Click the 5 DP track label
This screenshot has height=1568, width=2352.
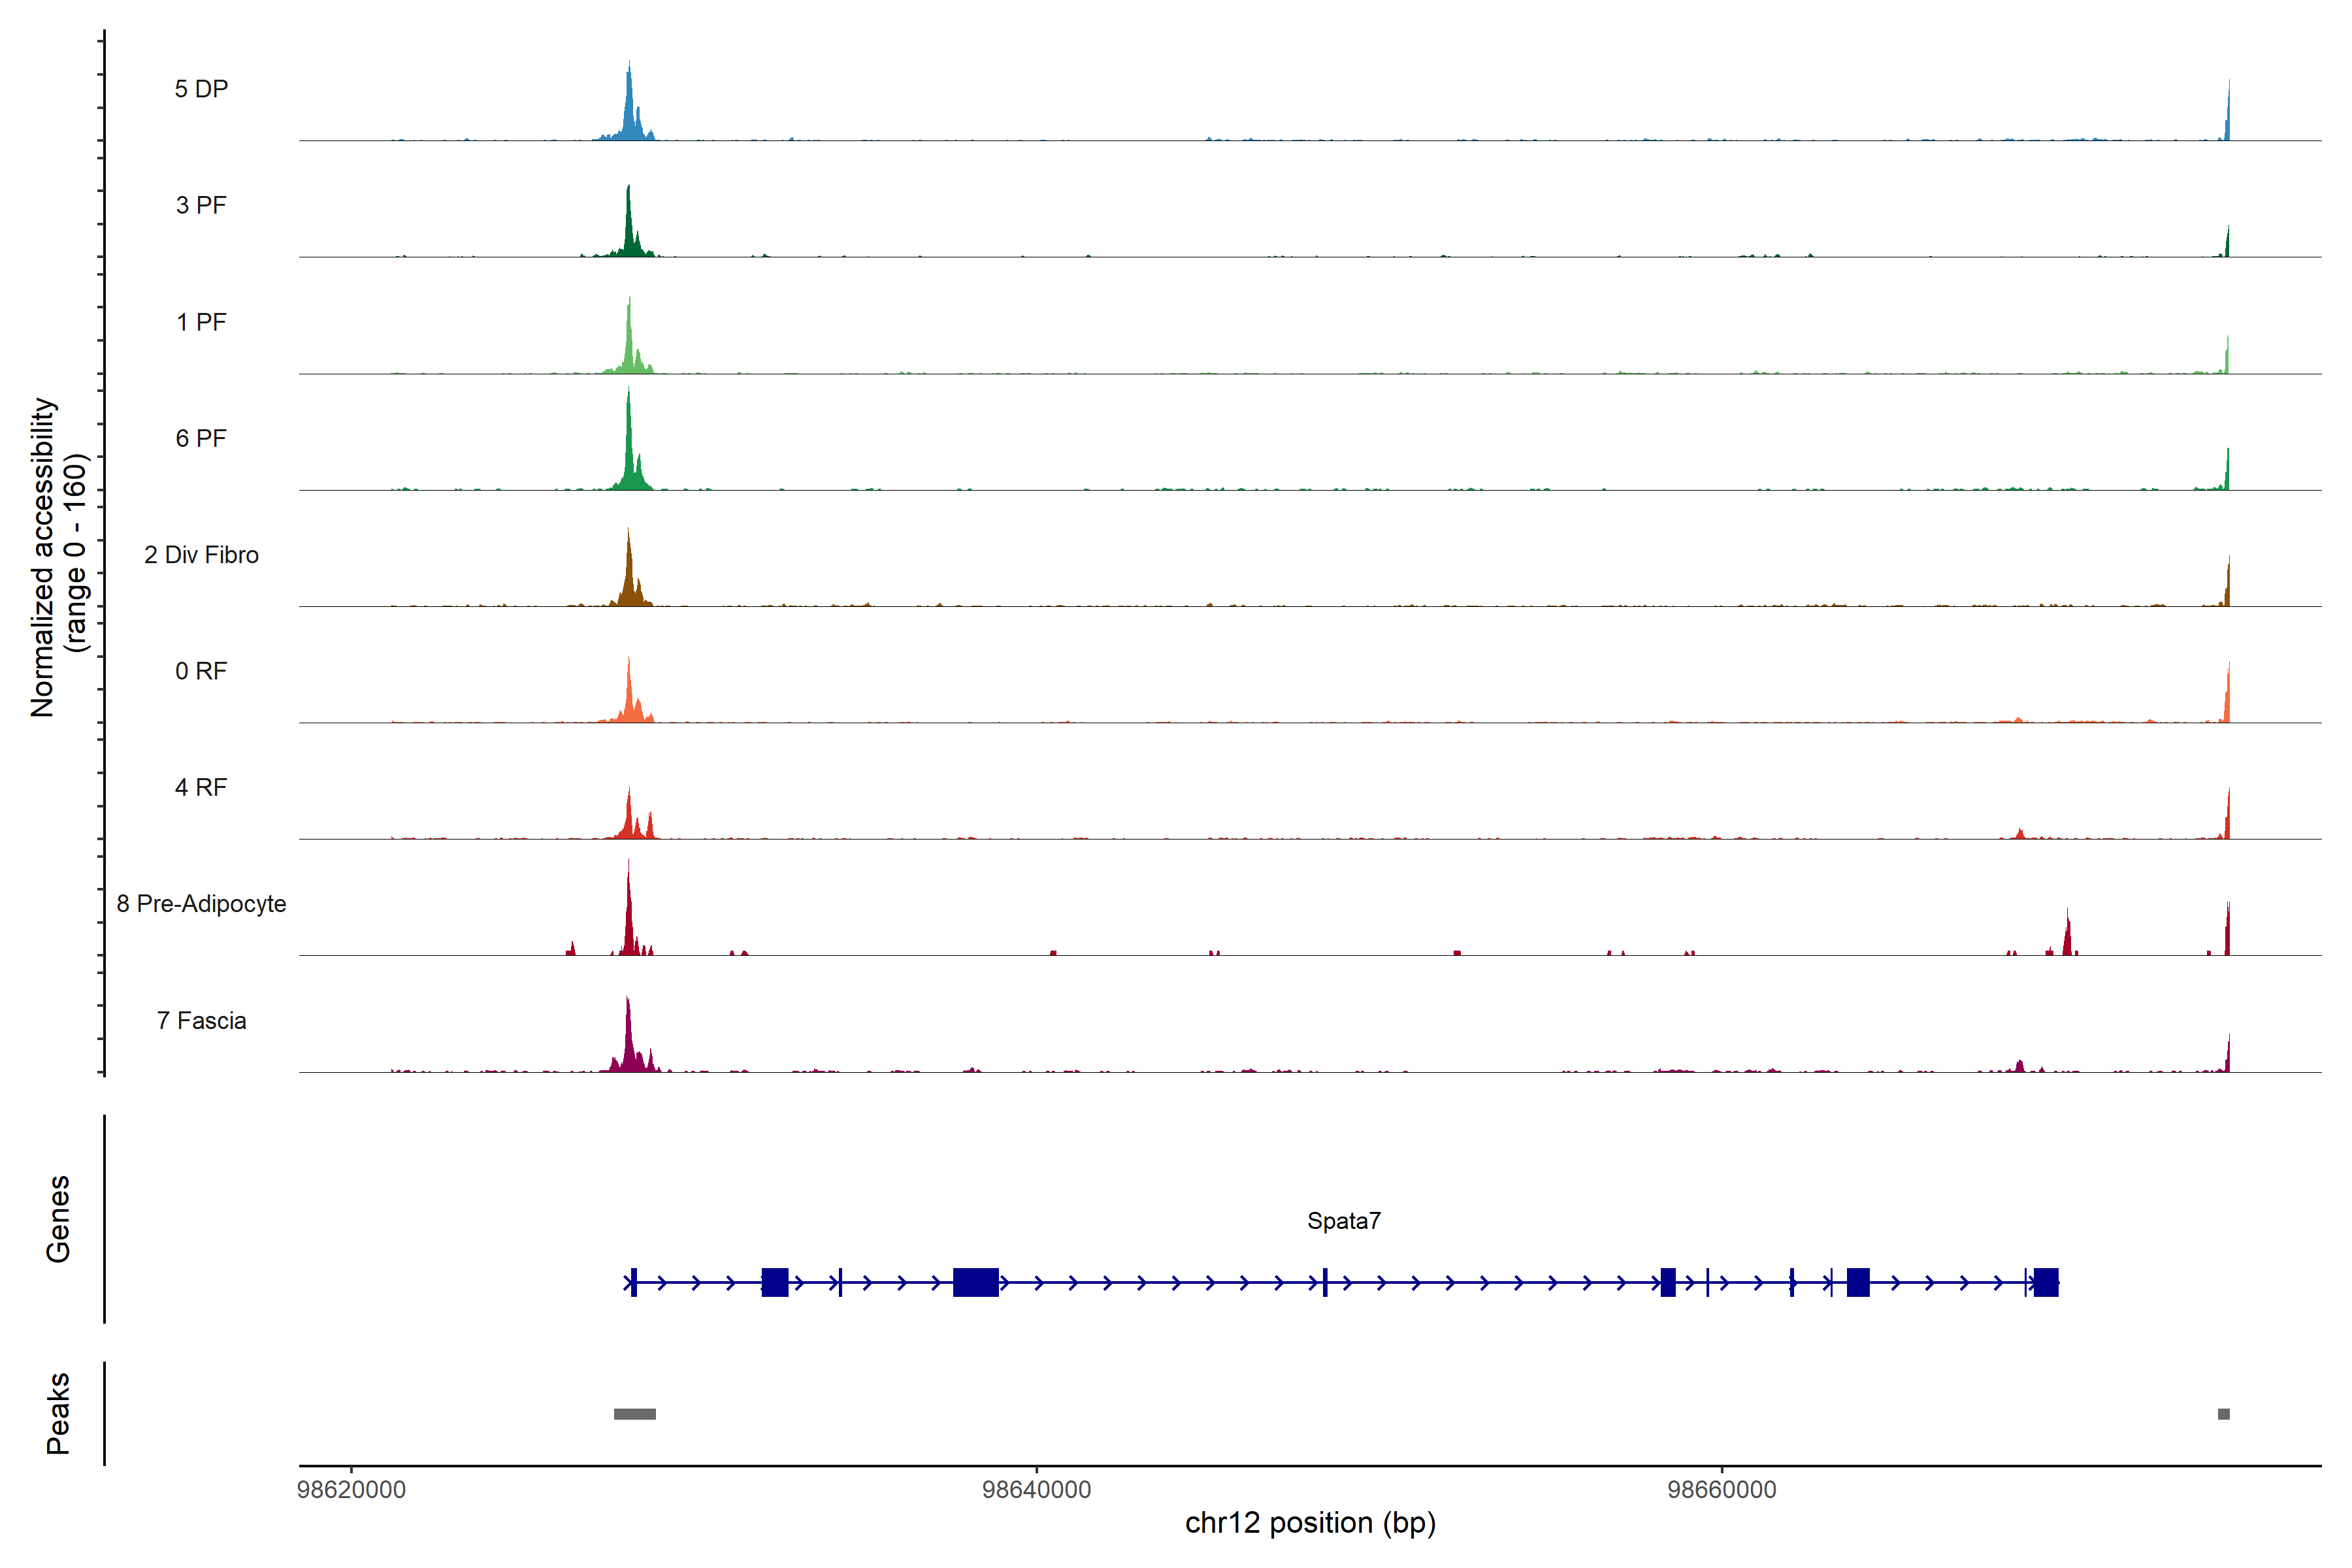click(x=201, y=89)
